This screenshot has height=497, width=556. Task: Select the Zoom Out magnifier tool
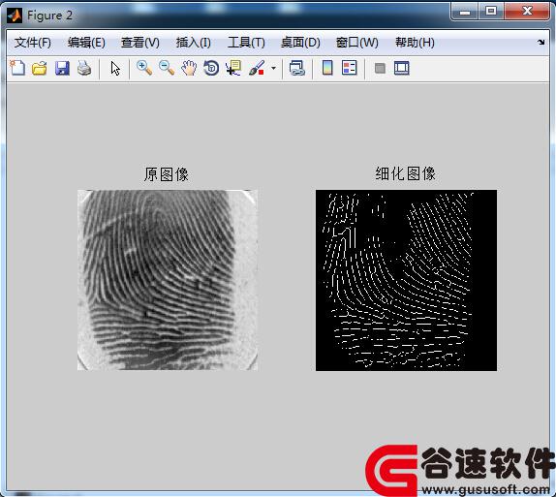[x=167, y=68]
